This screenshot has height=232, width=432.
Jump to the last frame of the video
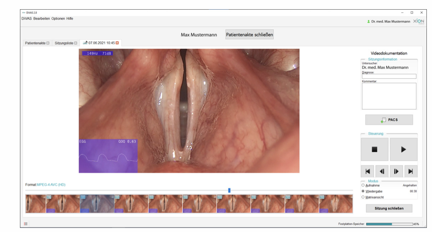411,171
